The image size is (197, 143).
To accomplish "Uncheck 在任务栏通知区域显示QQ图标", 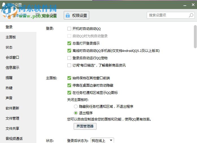I will pyautogui.click(x=69, y=93).
